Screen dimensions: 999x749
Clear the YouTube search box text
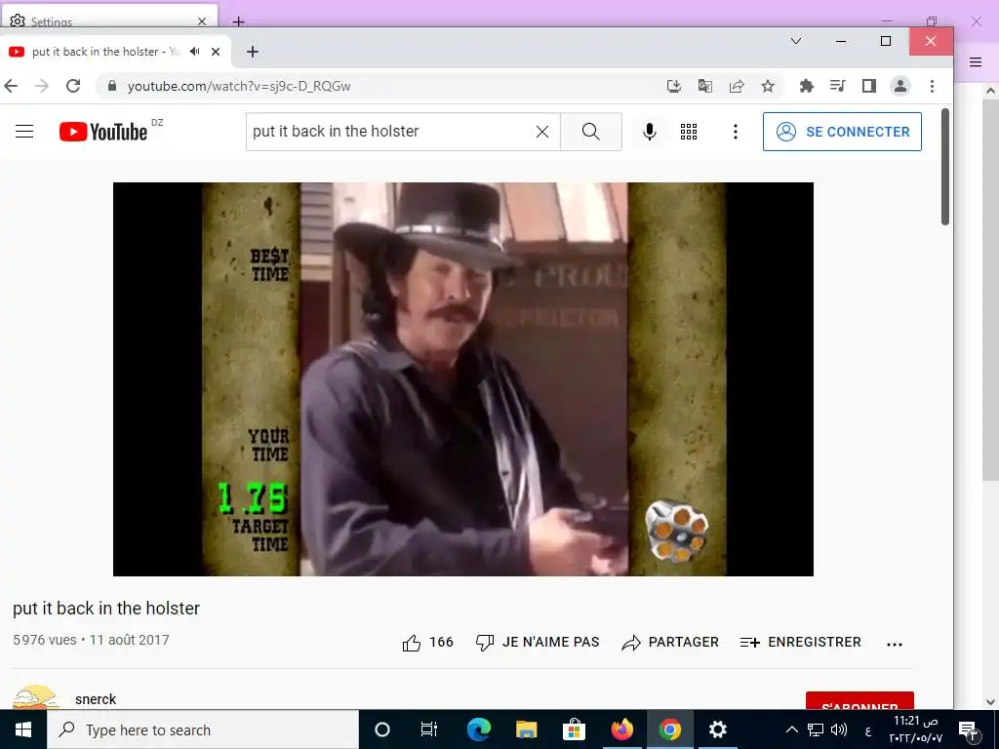(542, 132)
